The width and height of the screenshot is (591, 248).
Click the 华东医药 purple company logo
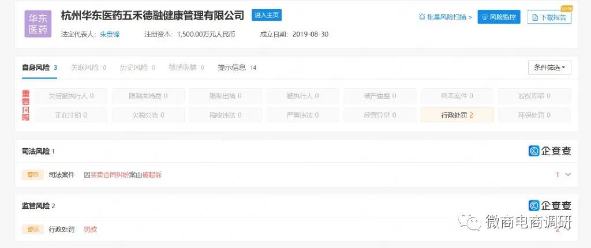point(38,24)
